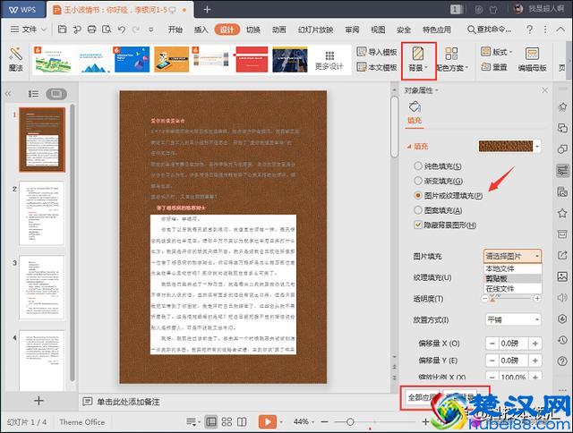This screenshot has width=573, height=433.
Task: Switch to Insert (插入) tab
Action: (201, 30)
